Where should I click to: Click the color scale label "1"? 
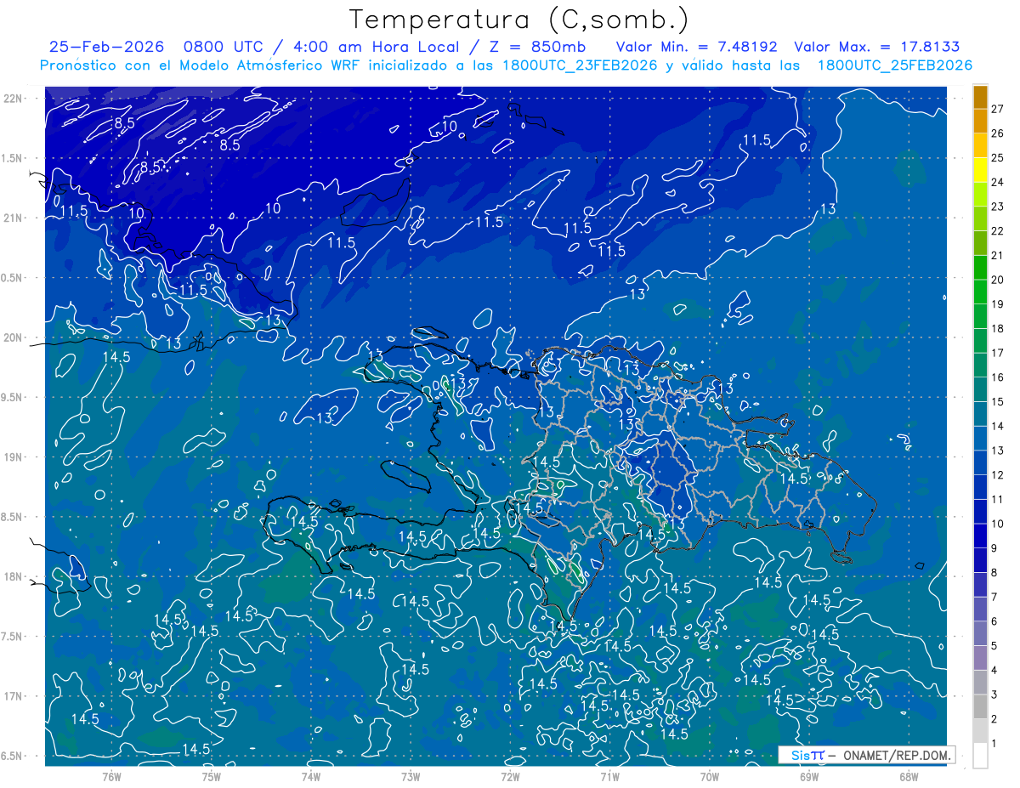click(994, 744)
